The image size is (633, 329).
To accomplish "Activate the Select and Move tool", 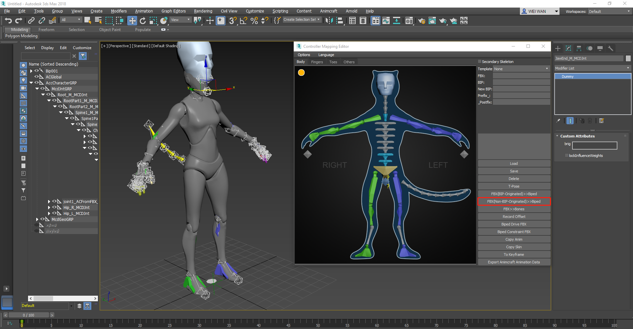I will coord(132,21).
